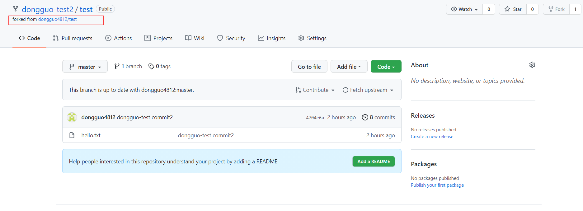Open the hello.txt file
Viewport: 583px width, 211px height.
tap(91, 135)
